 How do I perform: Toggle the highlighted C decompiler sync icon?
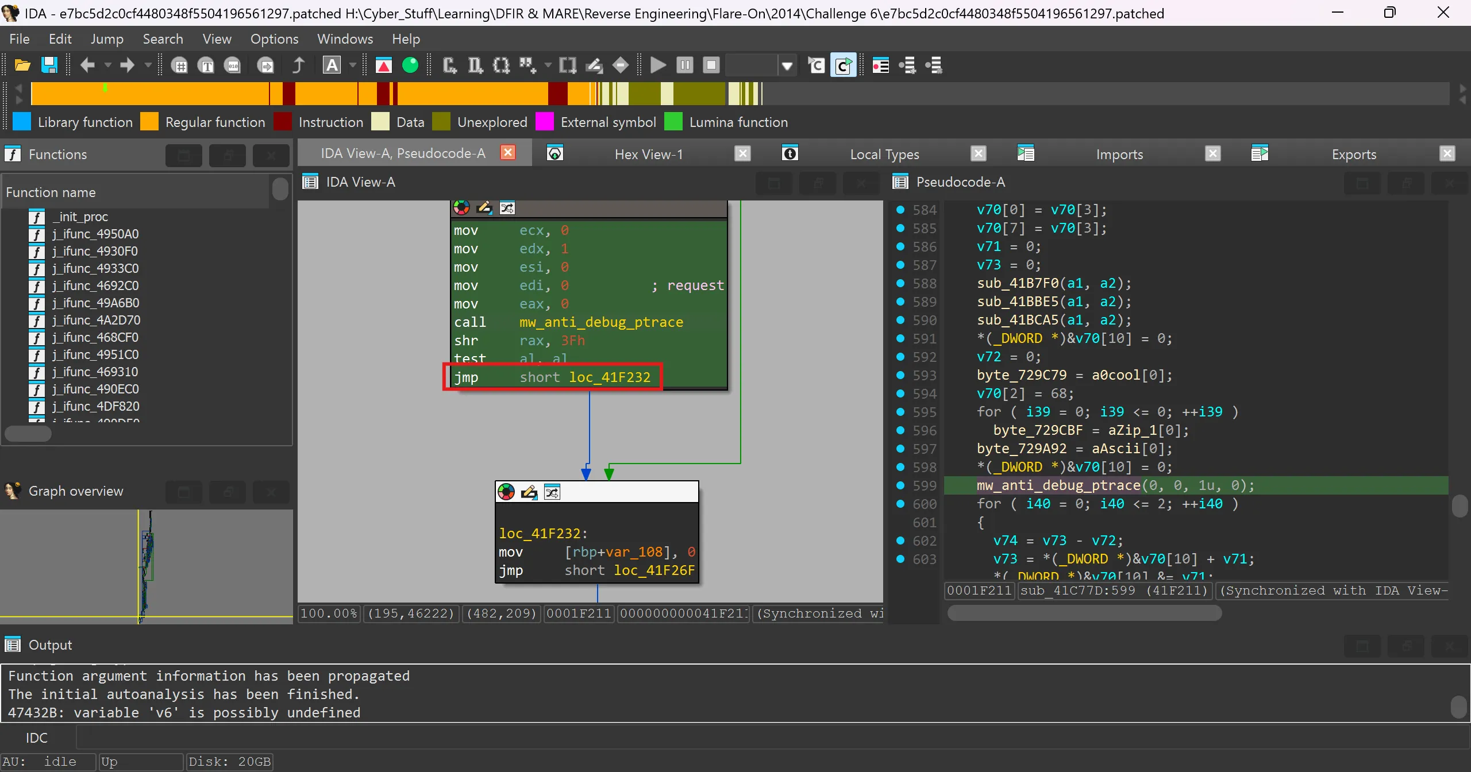[x=843, y=65]
